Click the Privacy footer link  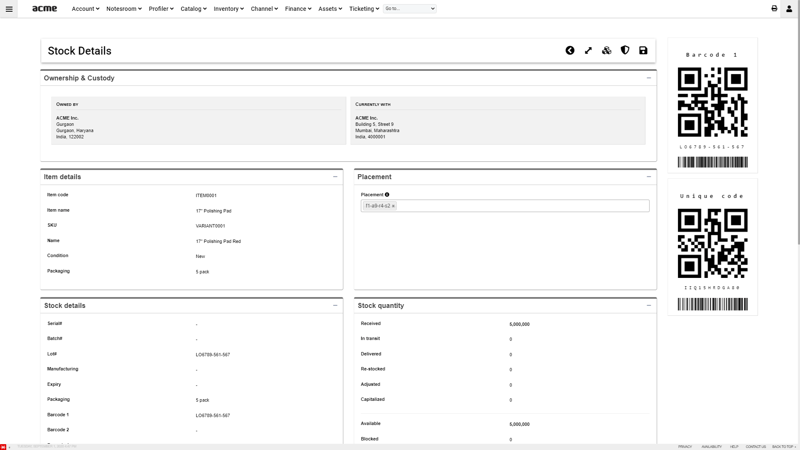click(685, 447)
